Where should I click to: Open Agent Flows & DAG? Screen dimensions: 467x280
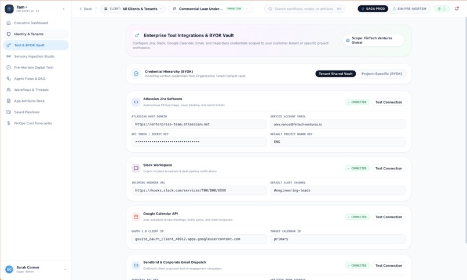pyautogui.click(x=36, y=79)
